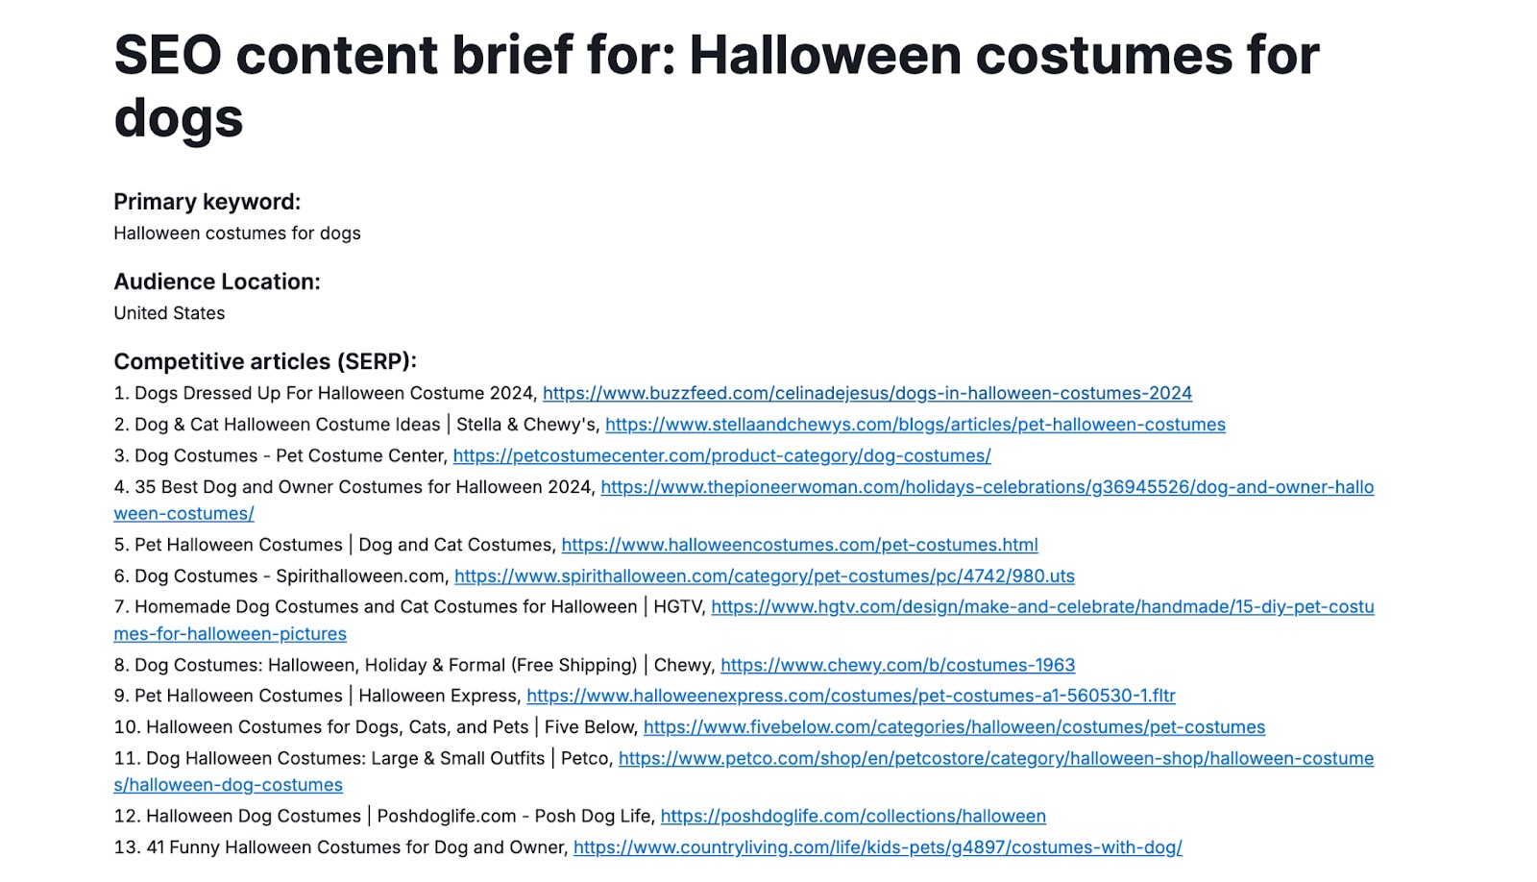The image size is (1537, 882).
Task: Visit the halloweencostumes.com pet-costumes link
Action: pos(799,545)
